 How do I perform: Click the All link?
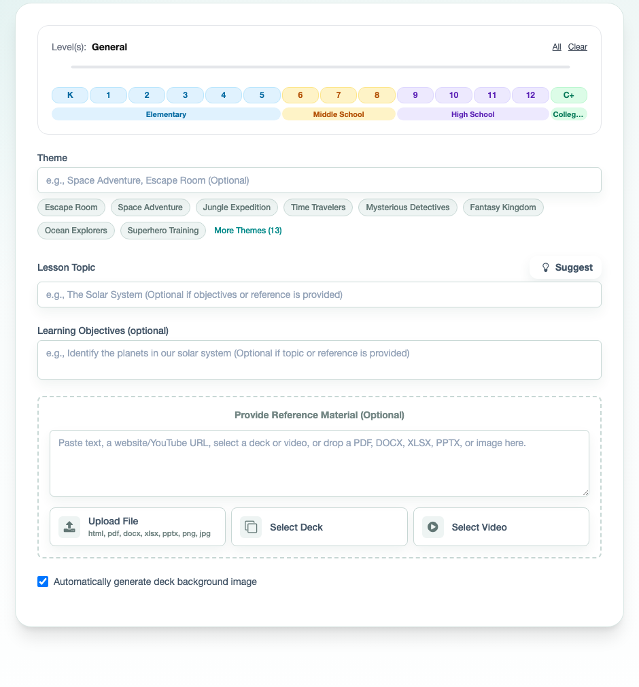coord(556,47)
